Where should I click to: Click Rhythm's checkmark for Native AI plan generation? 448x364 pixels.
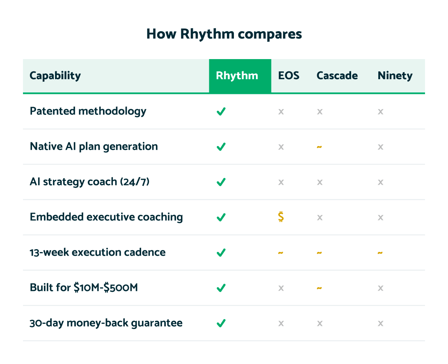coord(221,147)
